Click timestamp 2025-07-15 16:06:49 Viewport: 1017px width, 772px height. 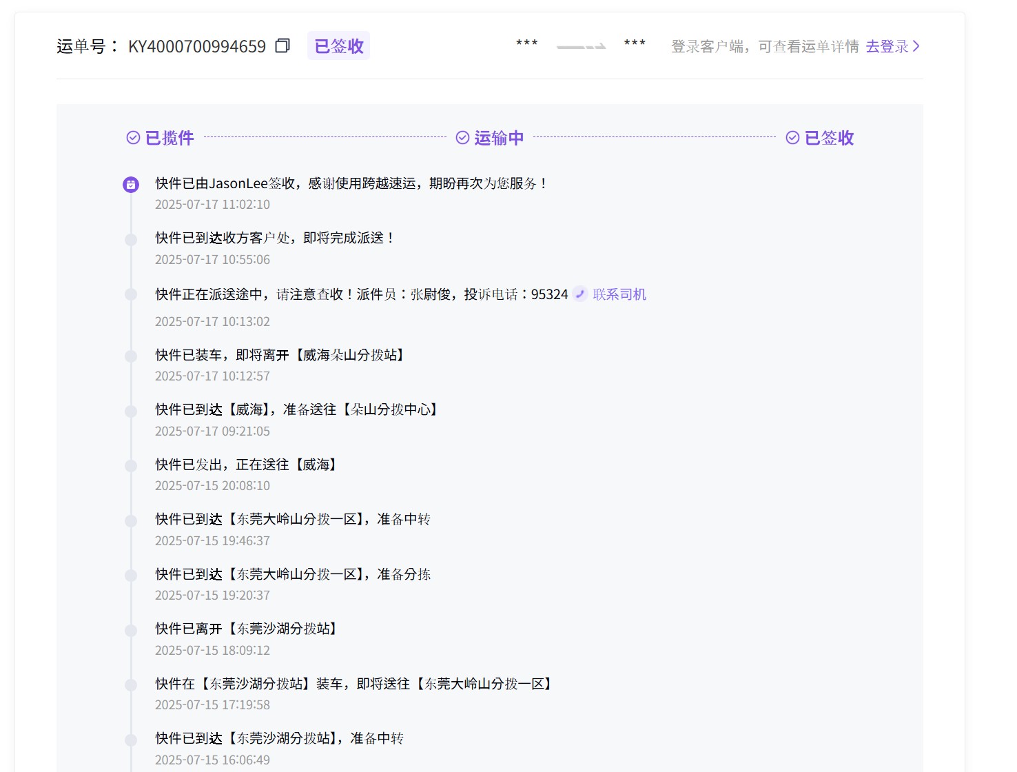coord(212,760)
